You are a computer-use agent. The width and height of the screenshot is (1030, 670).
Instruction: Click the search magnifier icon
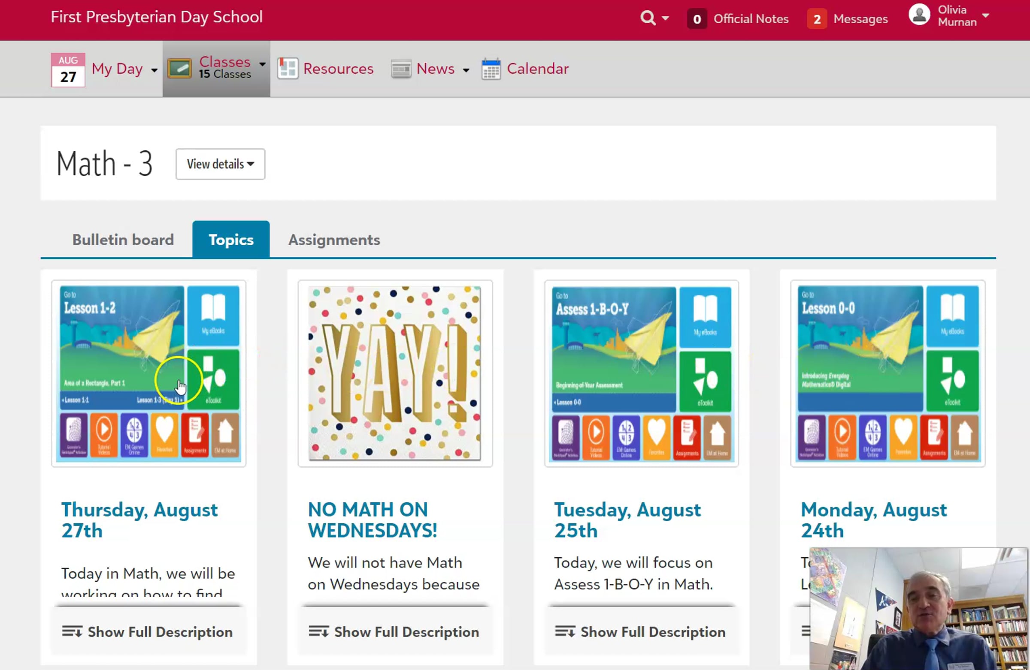pyautogui.click(x=648, y=18)
